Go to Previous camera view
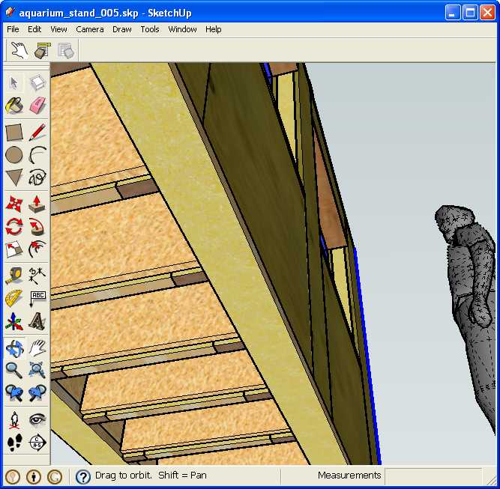Image resolution: width=500 pixels, height=489 pixels. [14, 393]
